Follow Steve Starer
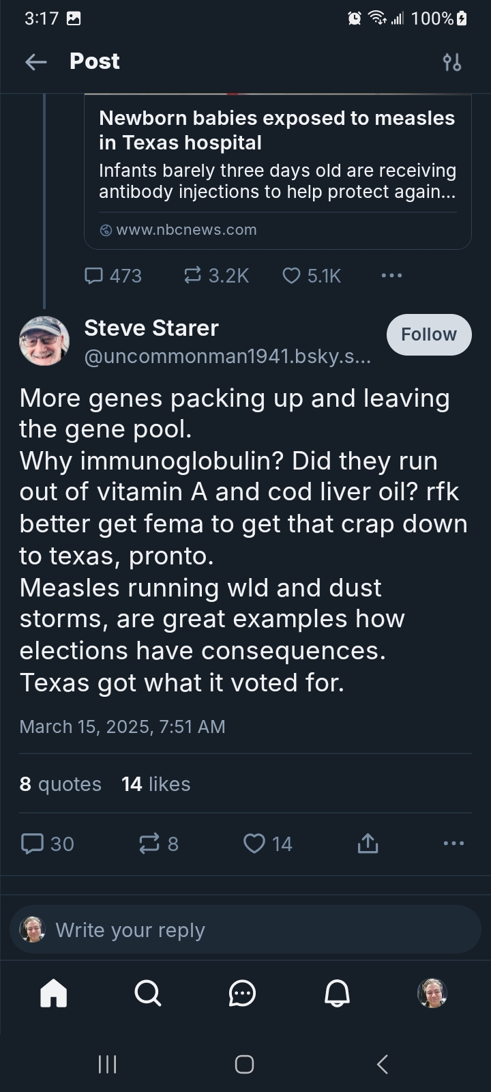This screenshot has height=1092, width=491. pos(428,334)
